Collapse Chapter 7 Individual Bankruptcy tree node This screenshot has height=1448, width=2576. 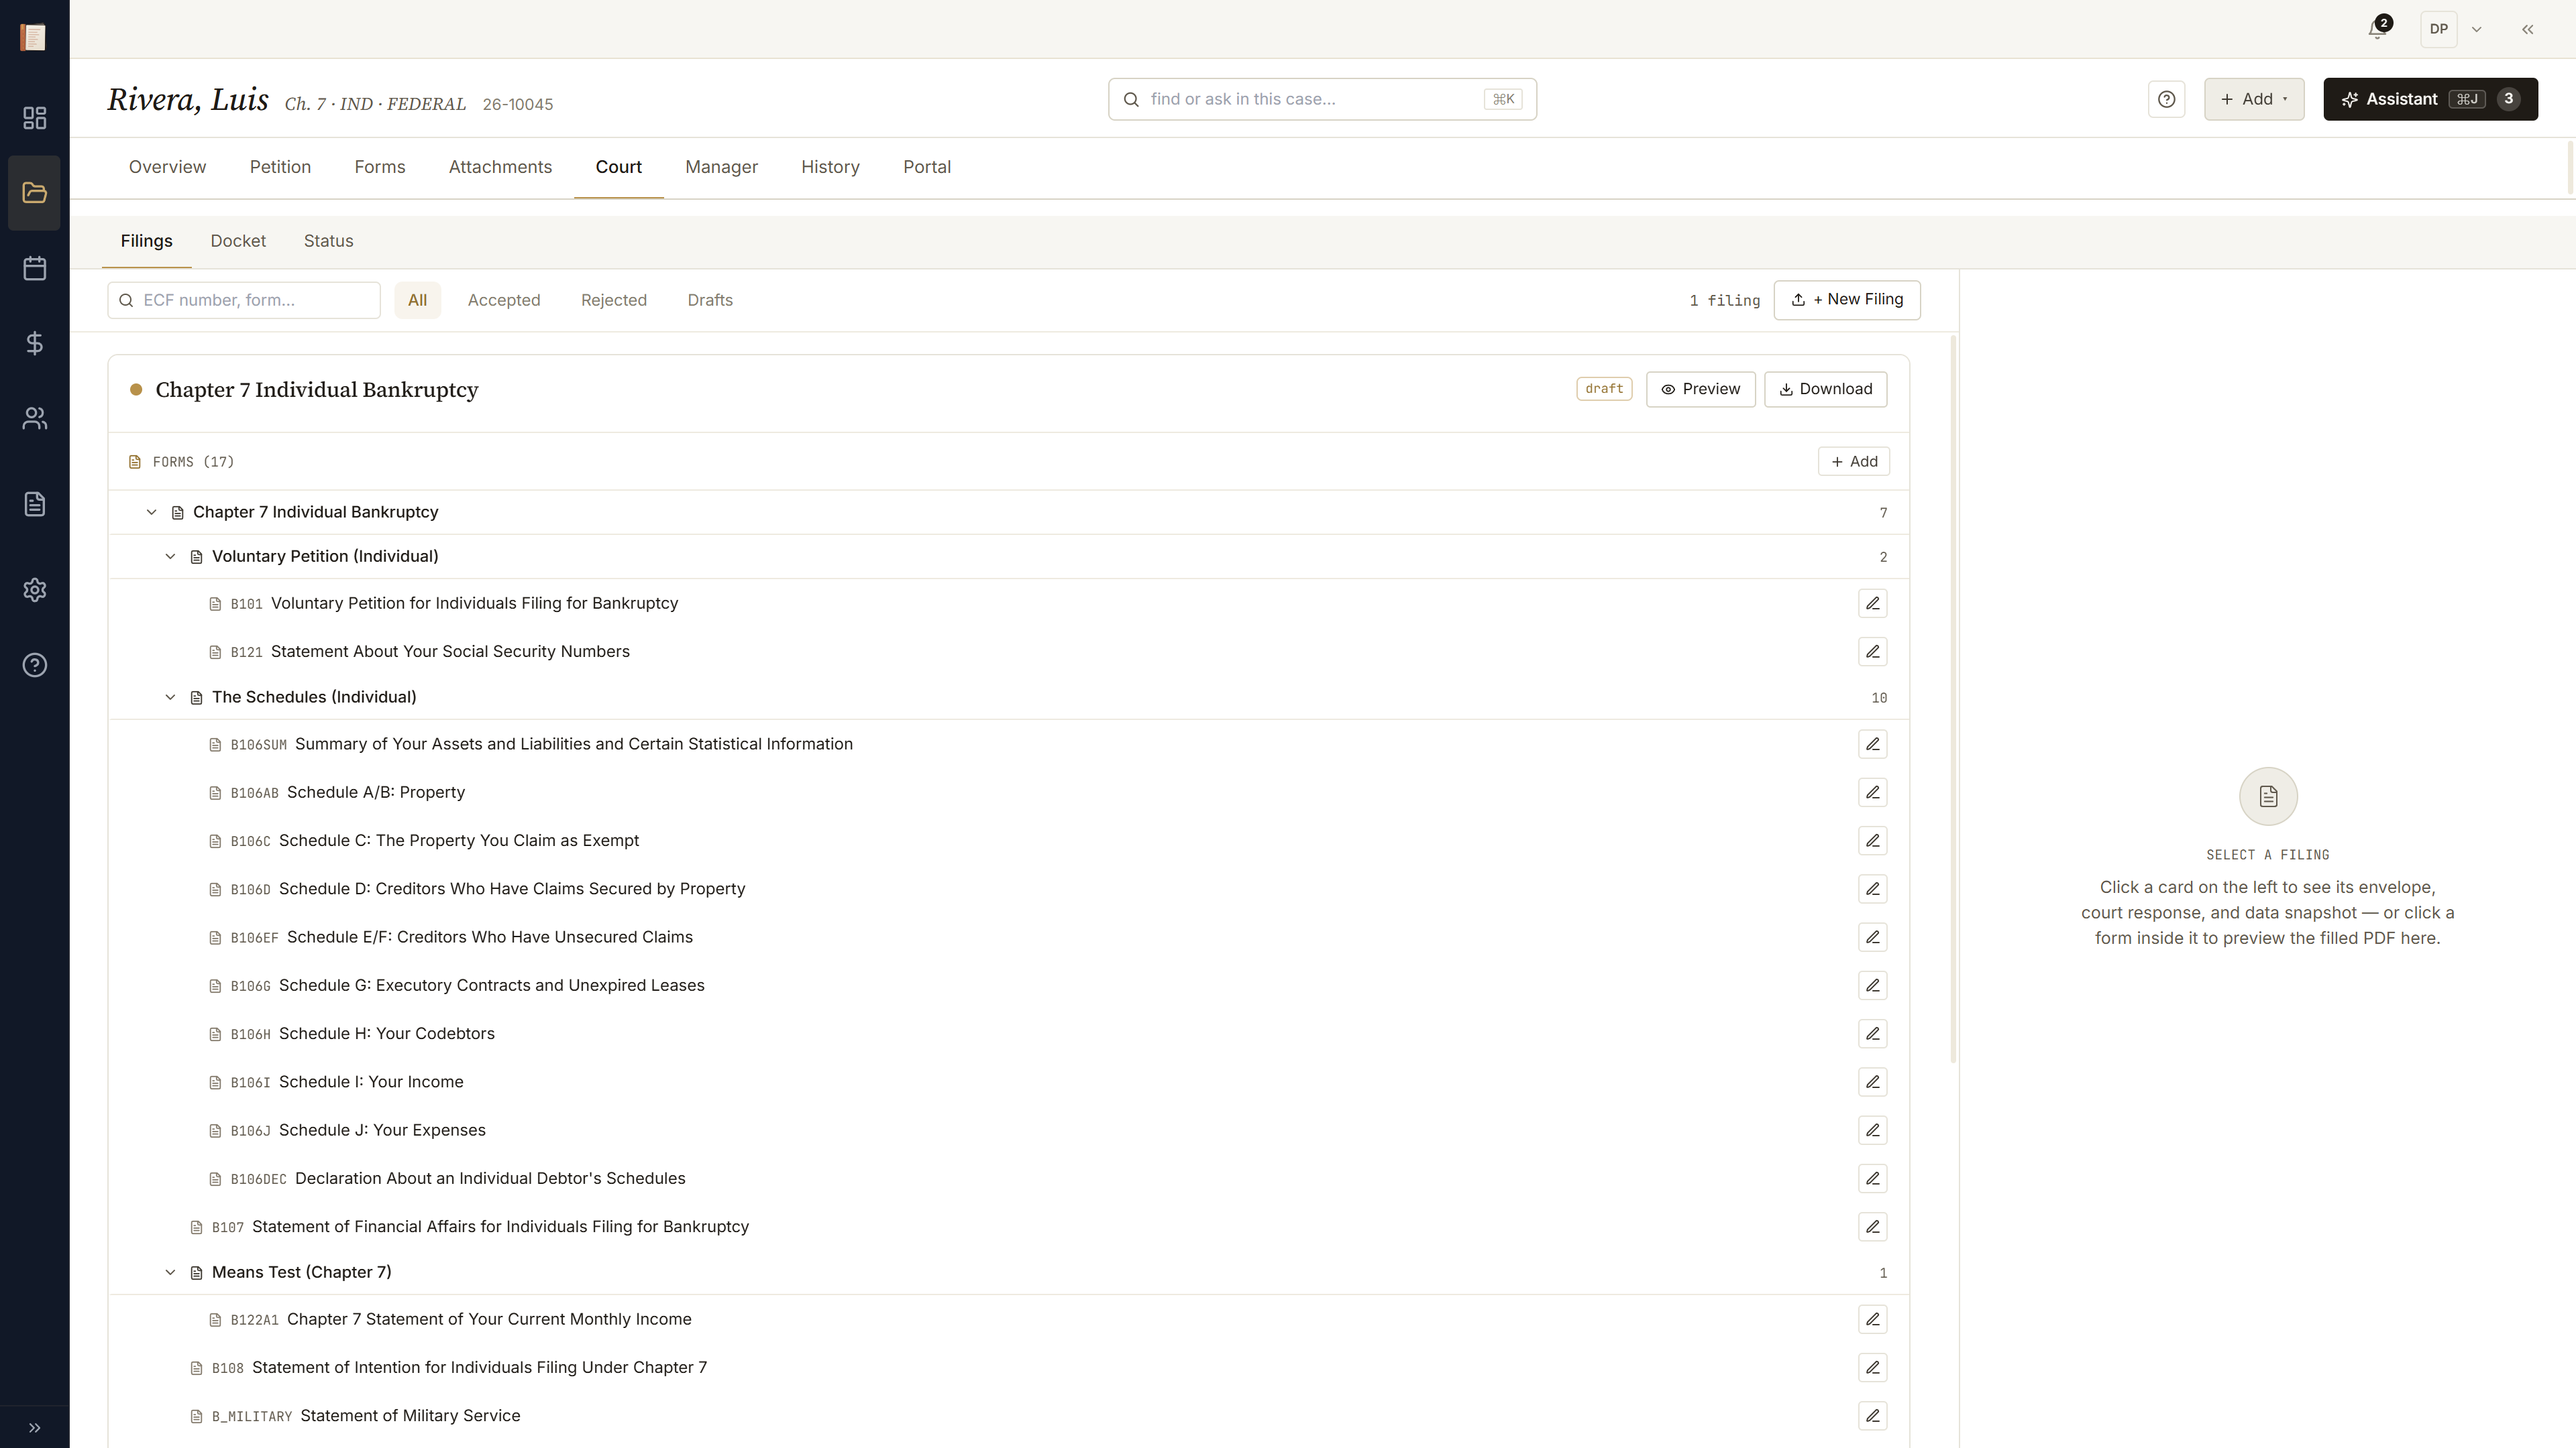[x=151, y=511]
